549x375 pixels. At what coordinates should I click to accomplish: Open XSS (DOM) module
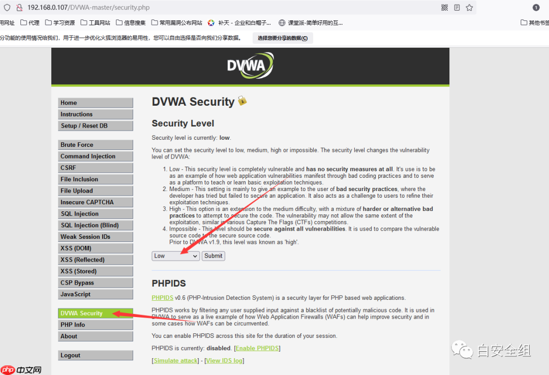[96, 248]
